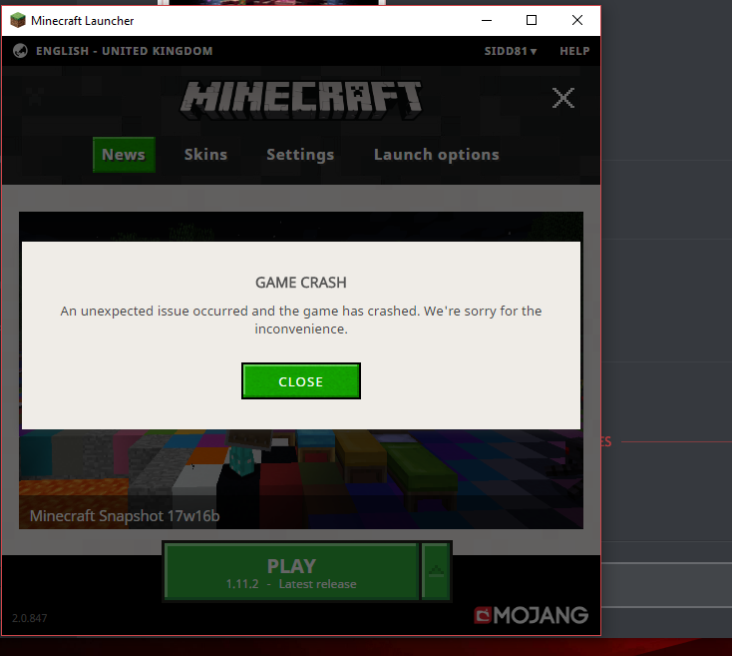This screenshot has height=656, width=732.
Task: Open the News tab
Action: click(124, 155)
